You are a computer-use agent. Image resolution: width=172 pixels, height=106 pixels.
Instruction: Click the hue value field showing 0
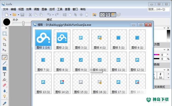point(163,55)
